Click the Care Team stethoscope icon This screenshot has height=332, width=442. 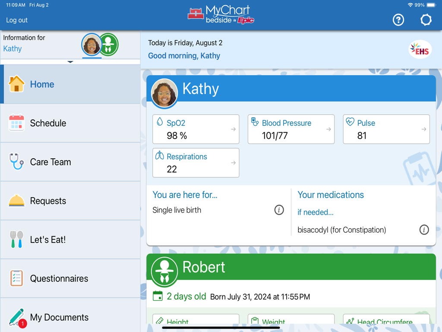point(17,162)
